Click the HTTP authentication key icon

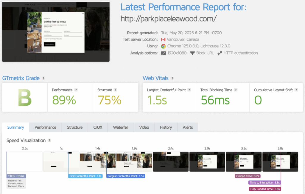point(220,53)
